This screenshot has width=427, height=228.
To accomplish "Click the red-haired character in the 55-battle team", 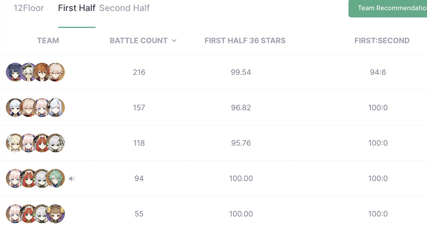I will tap(28, 214).
